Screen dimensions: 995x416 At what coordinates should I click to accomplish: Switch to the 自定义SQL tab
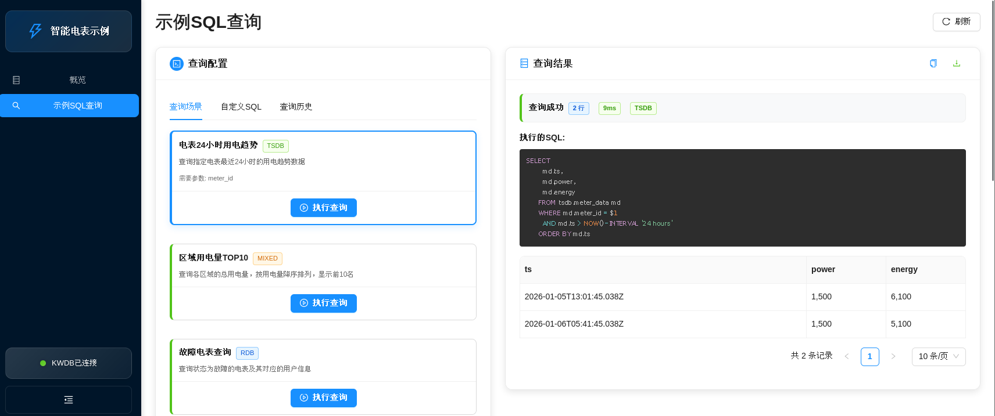pos(241,107)
